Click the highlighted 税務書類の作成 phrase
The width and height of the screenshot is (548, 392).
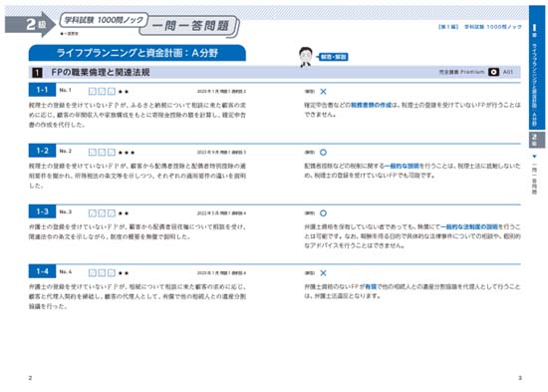pos(372,105)
